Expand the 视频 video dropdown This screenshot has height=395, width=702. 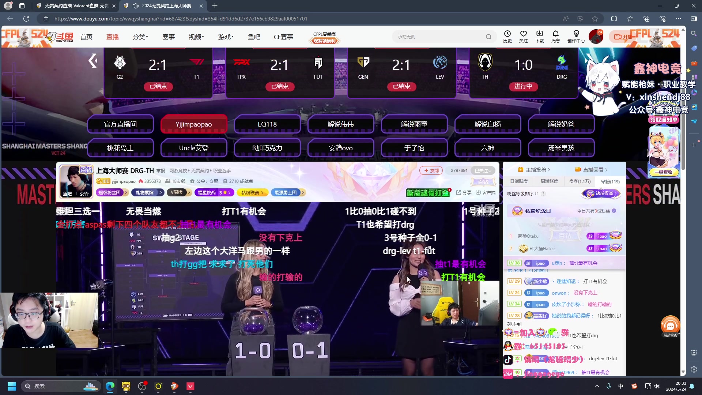(x=196, y=37)
